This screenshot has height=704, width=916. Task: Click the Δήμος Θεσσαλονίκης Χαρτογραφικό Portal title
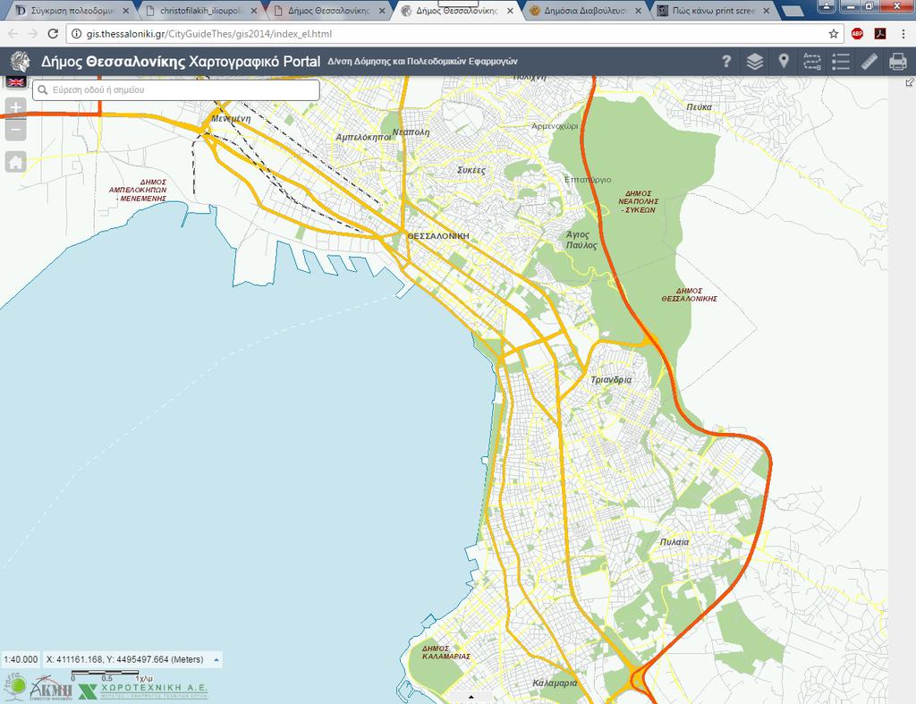tap(181, 62)
